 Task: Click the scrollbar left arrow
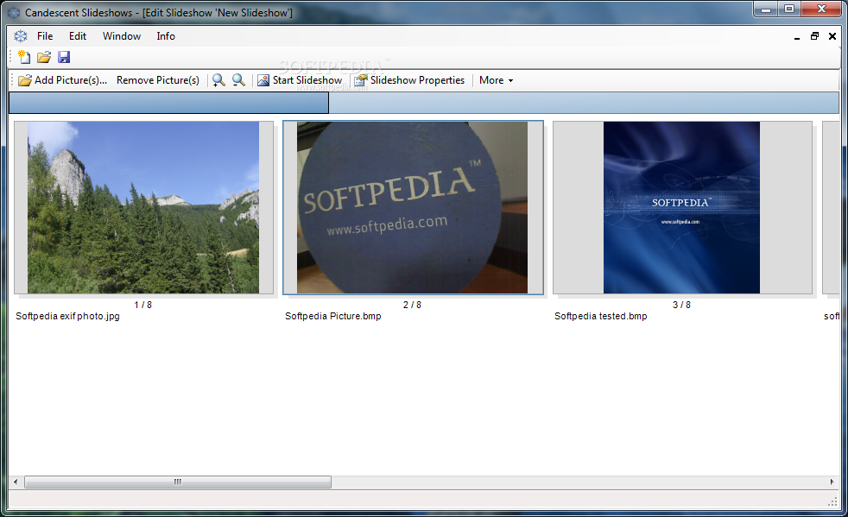[16, 482]
